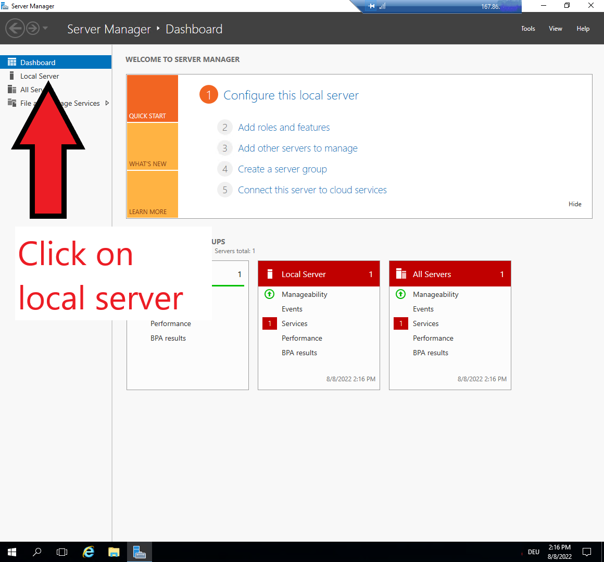Click Performance in Local Server tile

pyautogui.click(x=301, y=338)
